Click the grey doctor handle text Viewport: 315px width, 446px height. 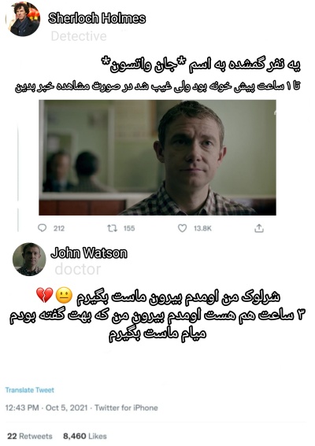pyautogui.click(x=78, y=269)
